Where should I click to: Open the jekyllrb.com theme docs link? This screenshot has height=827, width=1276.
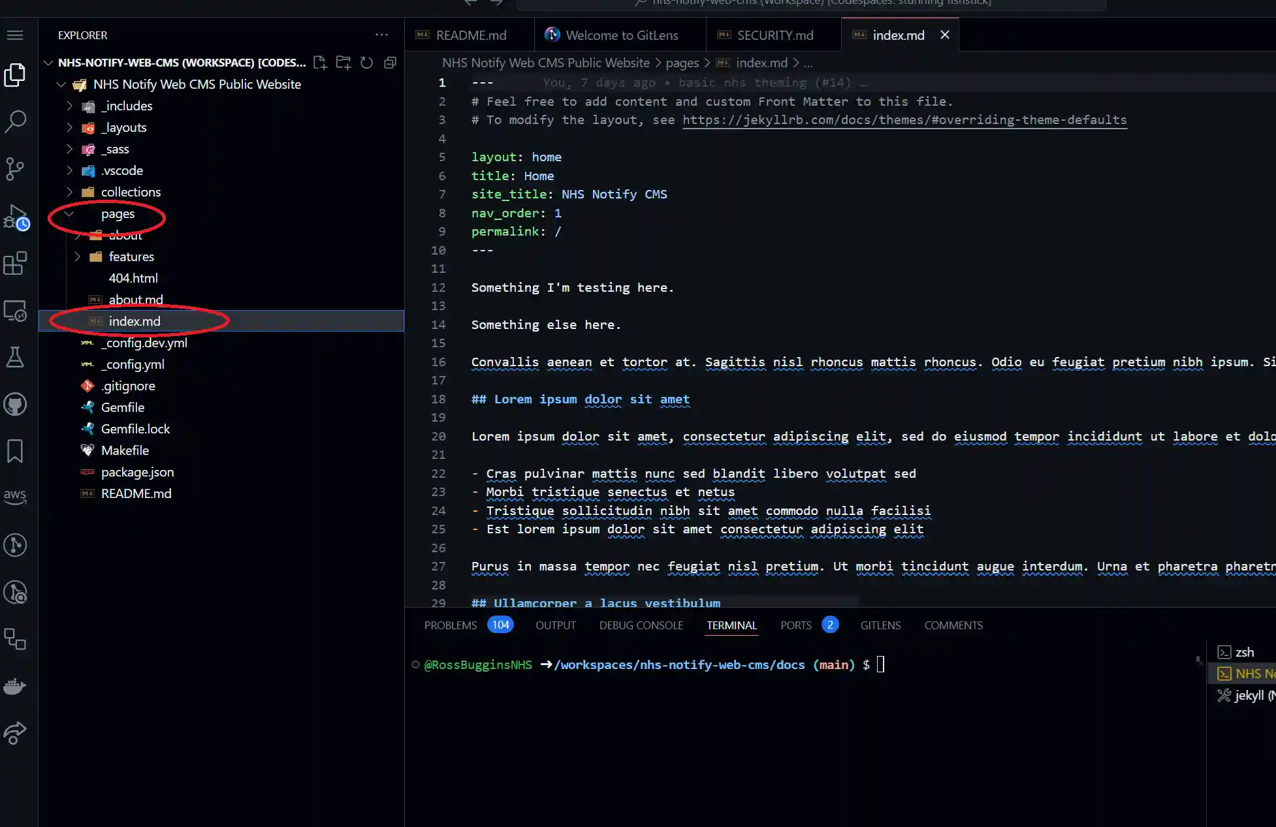coord(904,120)
